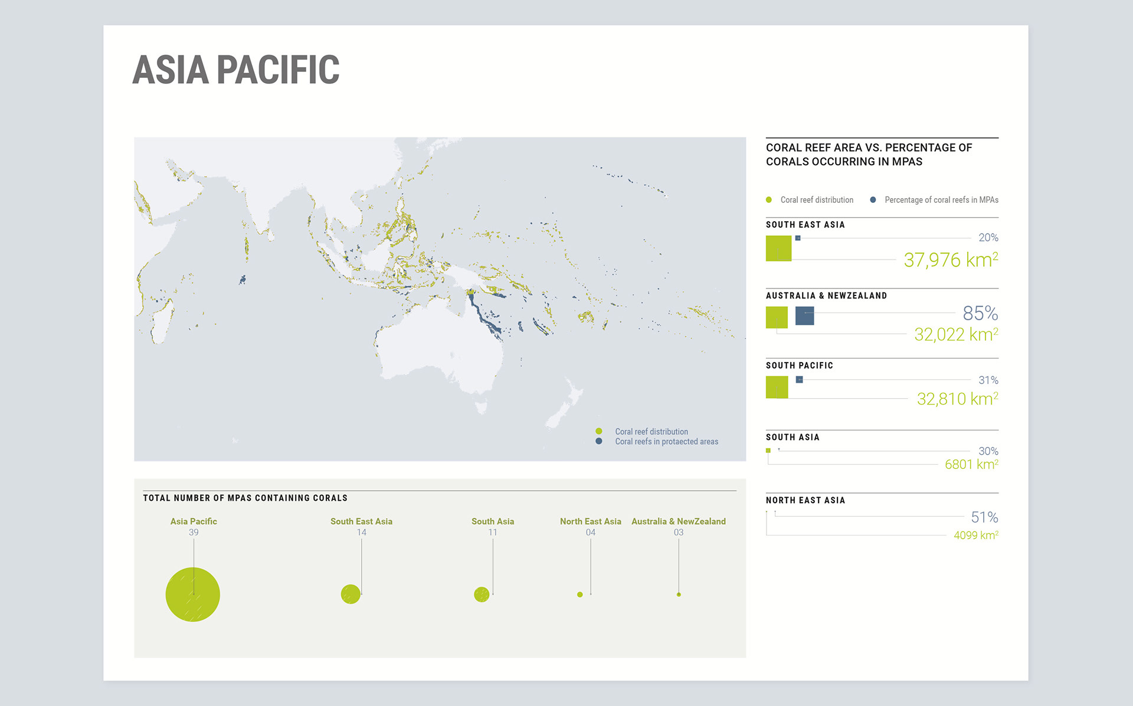This screenshot has width=1133, height=706.
Task: Click the 51% percentage label
Action: coord(984,517)
